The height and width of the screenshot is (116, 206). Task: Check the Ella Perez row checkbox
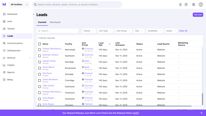(40, 74)
